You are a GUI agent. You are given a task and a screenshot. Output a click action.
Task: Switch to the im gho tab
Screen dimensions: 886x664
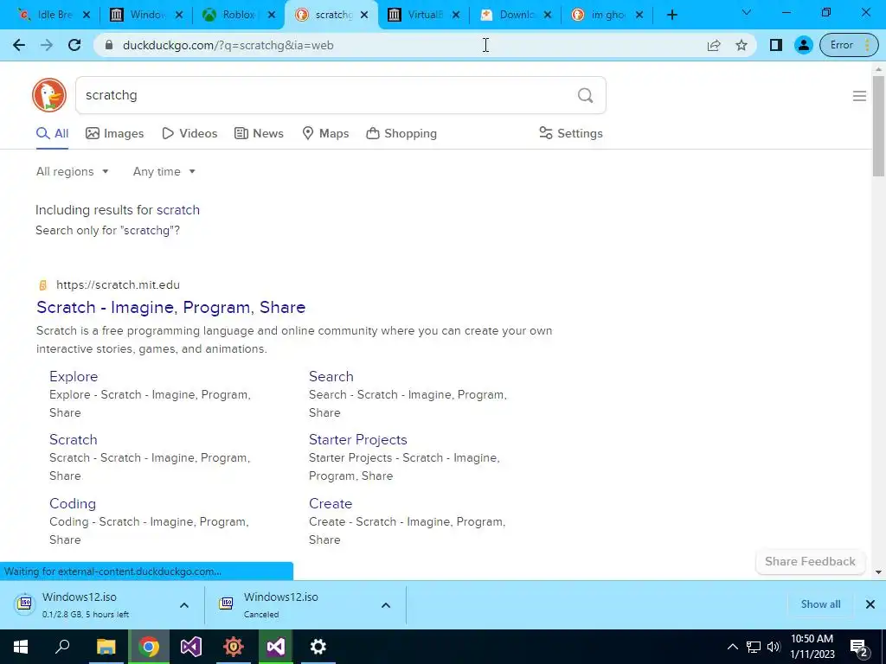pyautogui.click(x=606, y=15)
